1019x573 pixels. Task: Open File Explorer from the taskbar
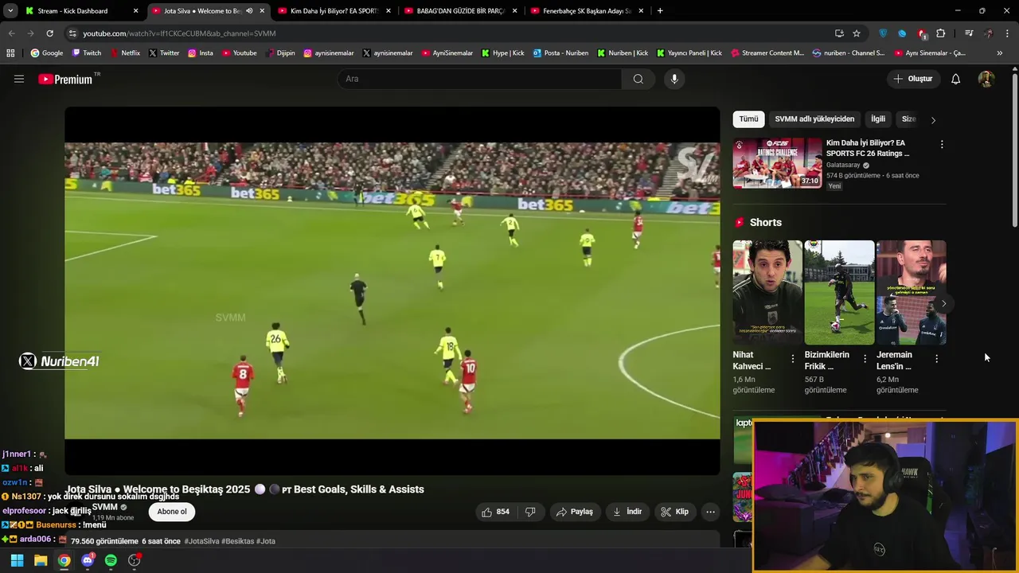tap(41, 560)
